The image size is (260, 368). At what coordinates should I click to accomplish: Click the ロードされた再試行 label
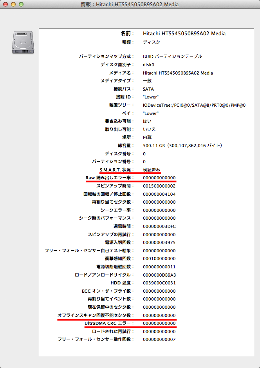(x=113, y=332)
